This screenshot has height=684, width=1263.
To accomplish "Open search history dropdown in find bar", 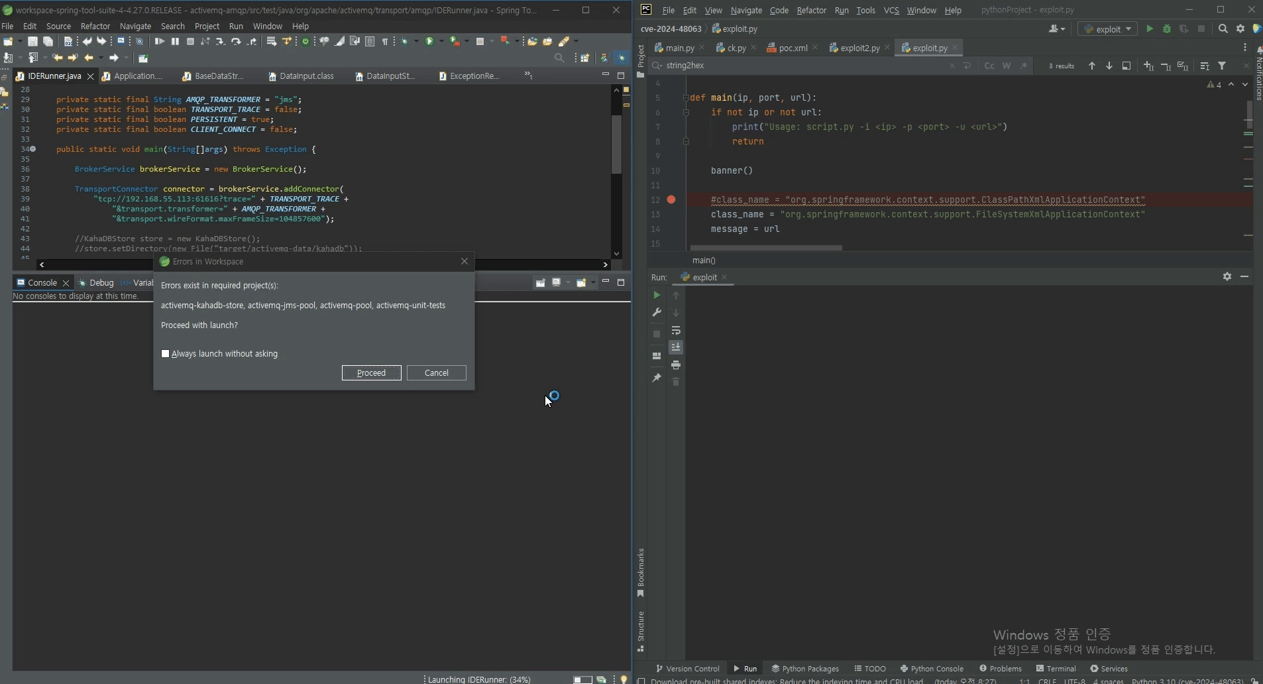I will pos(657,66).
